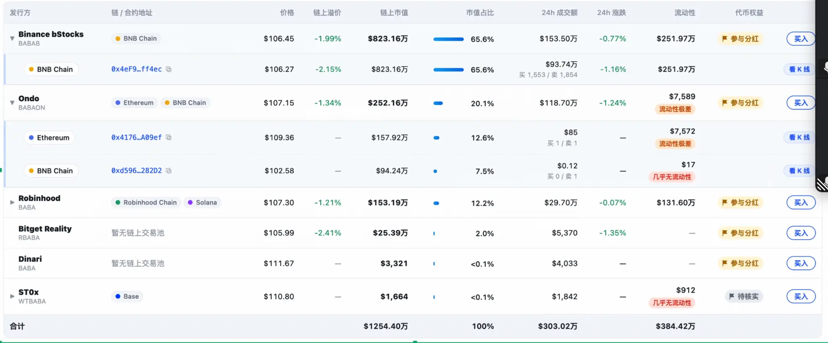Click dividend badge in Binance bStocks row

click(x=740, y=39)
